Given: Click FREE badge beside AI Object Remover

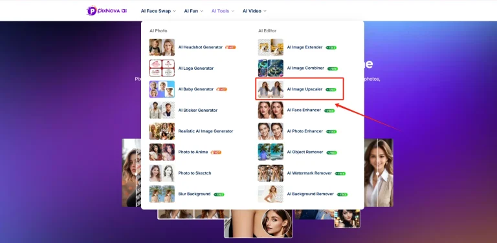Looking at the screenshot, I should [331, 153].
